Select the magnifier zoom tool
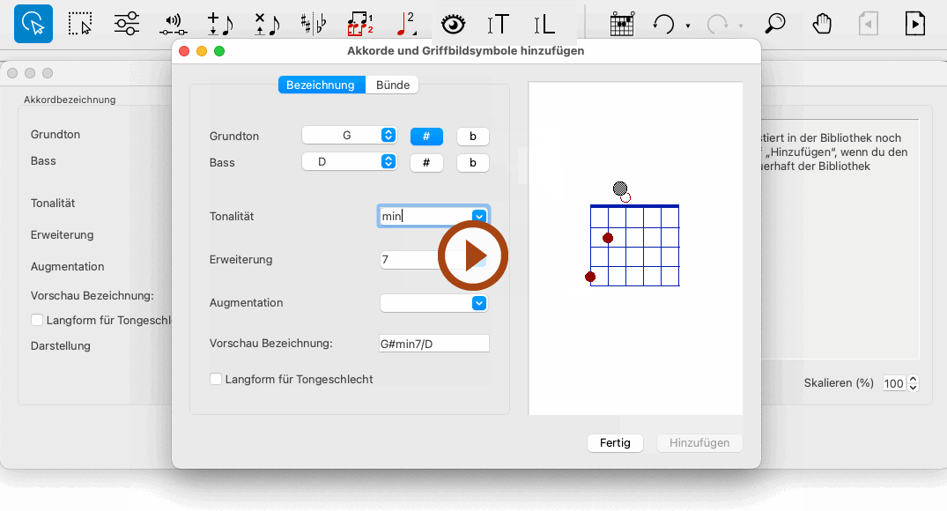The width and height of the screenshot is (947, 511). pyautogui.click(x=774, y=24)
